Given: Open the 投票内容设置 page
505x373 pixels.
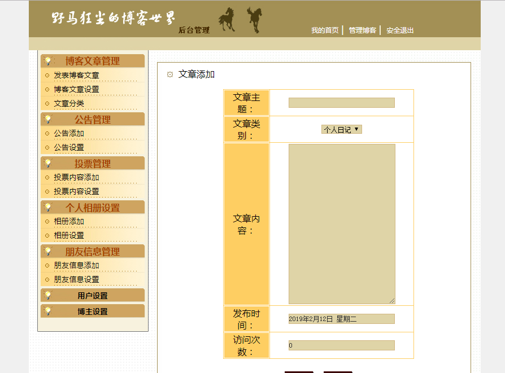Looking at the screenshot, I should (x=76, y=191).
